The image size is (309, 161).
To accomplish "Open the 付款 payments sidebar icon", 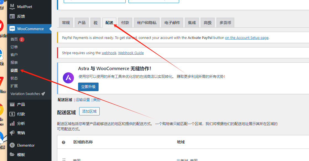I will point(12,114).
